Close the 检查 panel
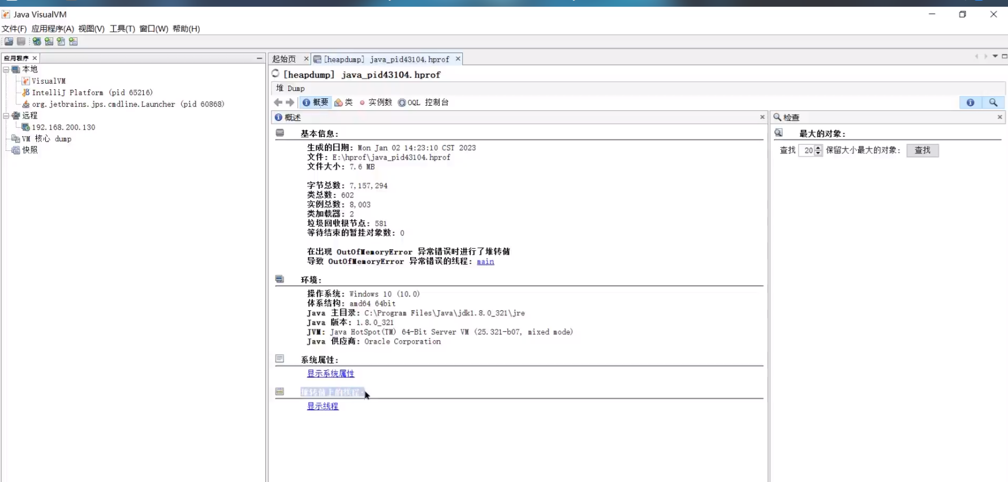 pos(1000,117)
